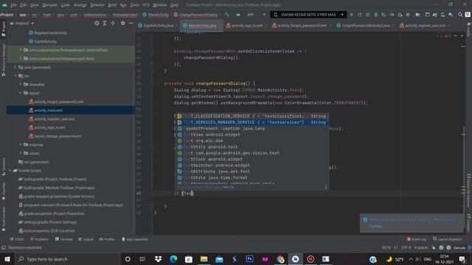
Task: Expand the drawable folder
Action: coord(21,84)
